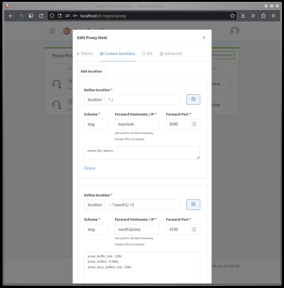
Task: Open Firefox hamburger application menu
Action: [273, 16]
